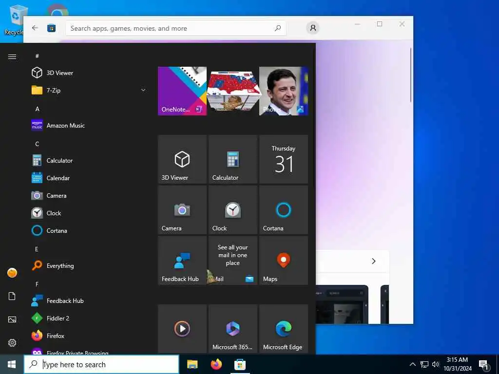Switch to Microsoft Store on the taskbar

coord(240,364)
